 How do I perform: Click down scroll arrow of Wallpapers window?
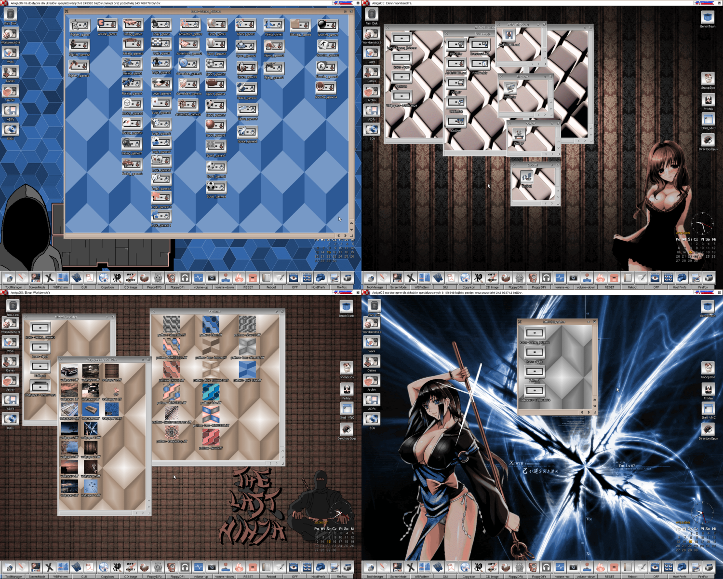point(149,507)
